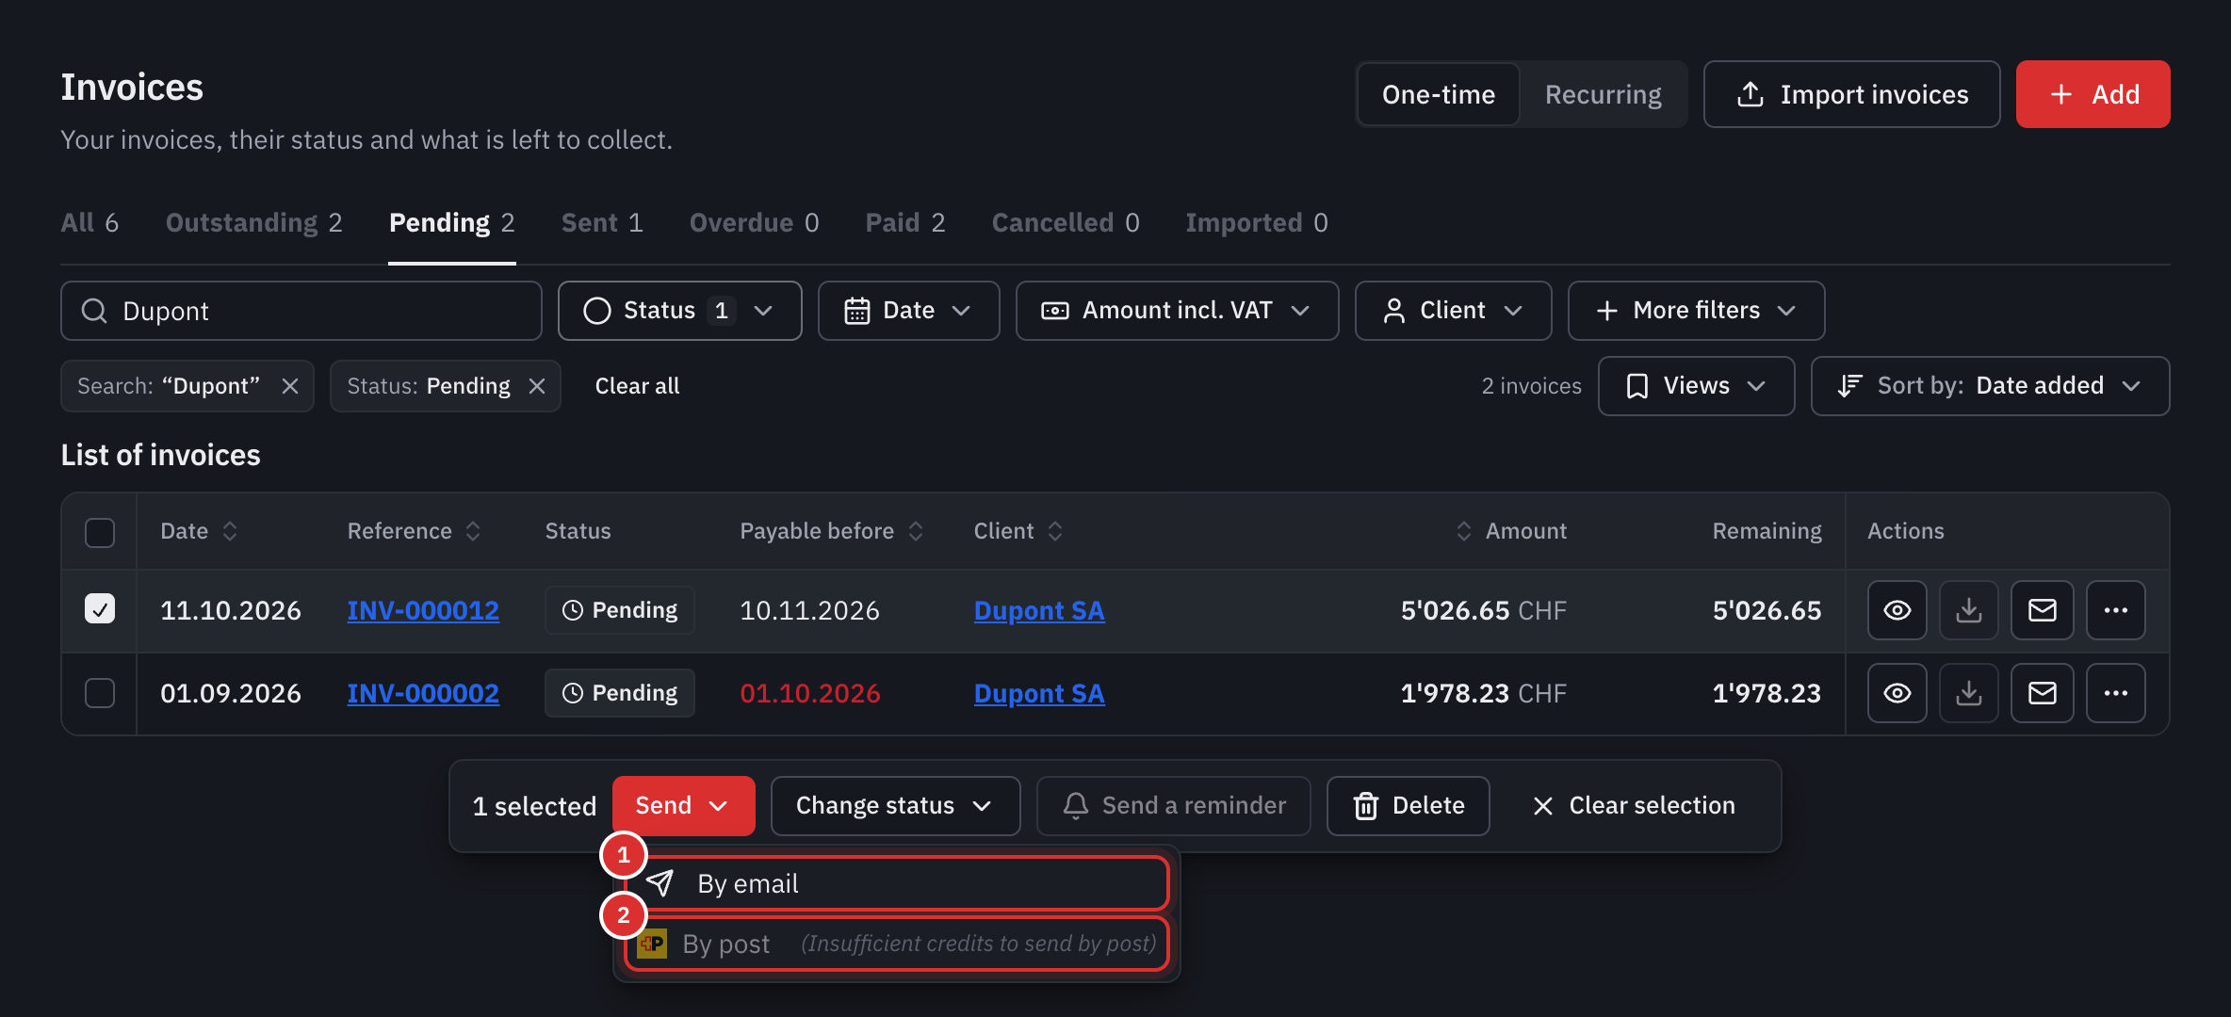Email invoice INV-000002 via envelope icon
Viewport: 2231px width, 1017px height.
point(2042,693)
